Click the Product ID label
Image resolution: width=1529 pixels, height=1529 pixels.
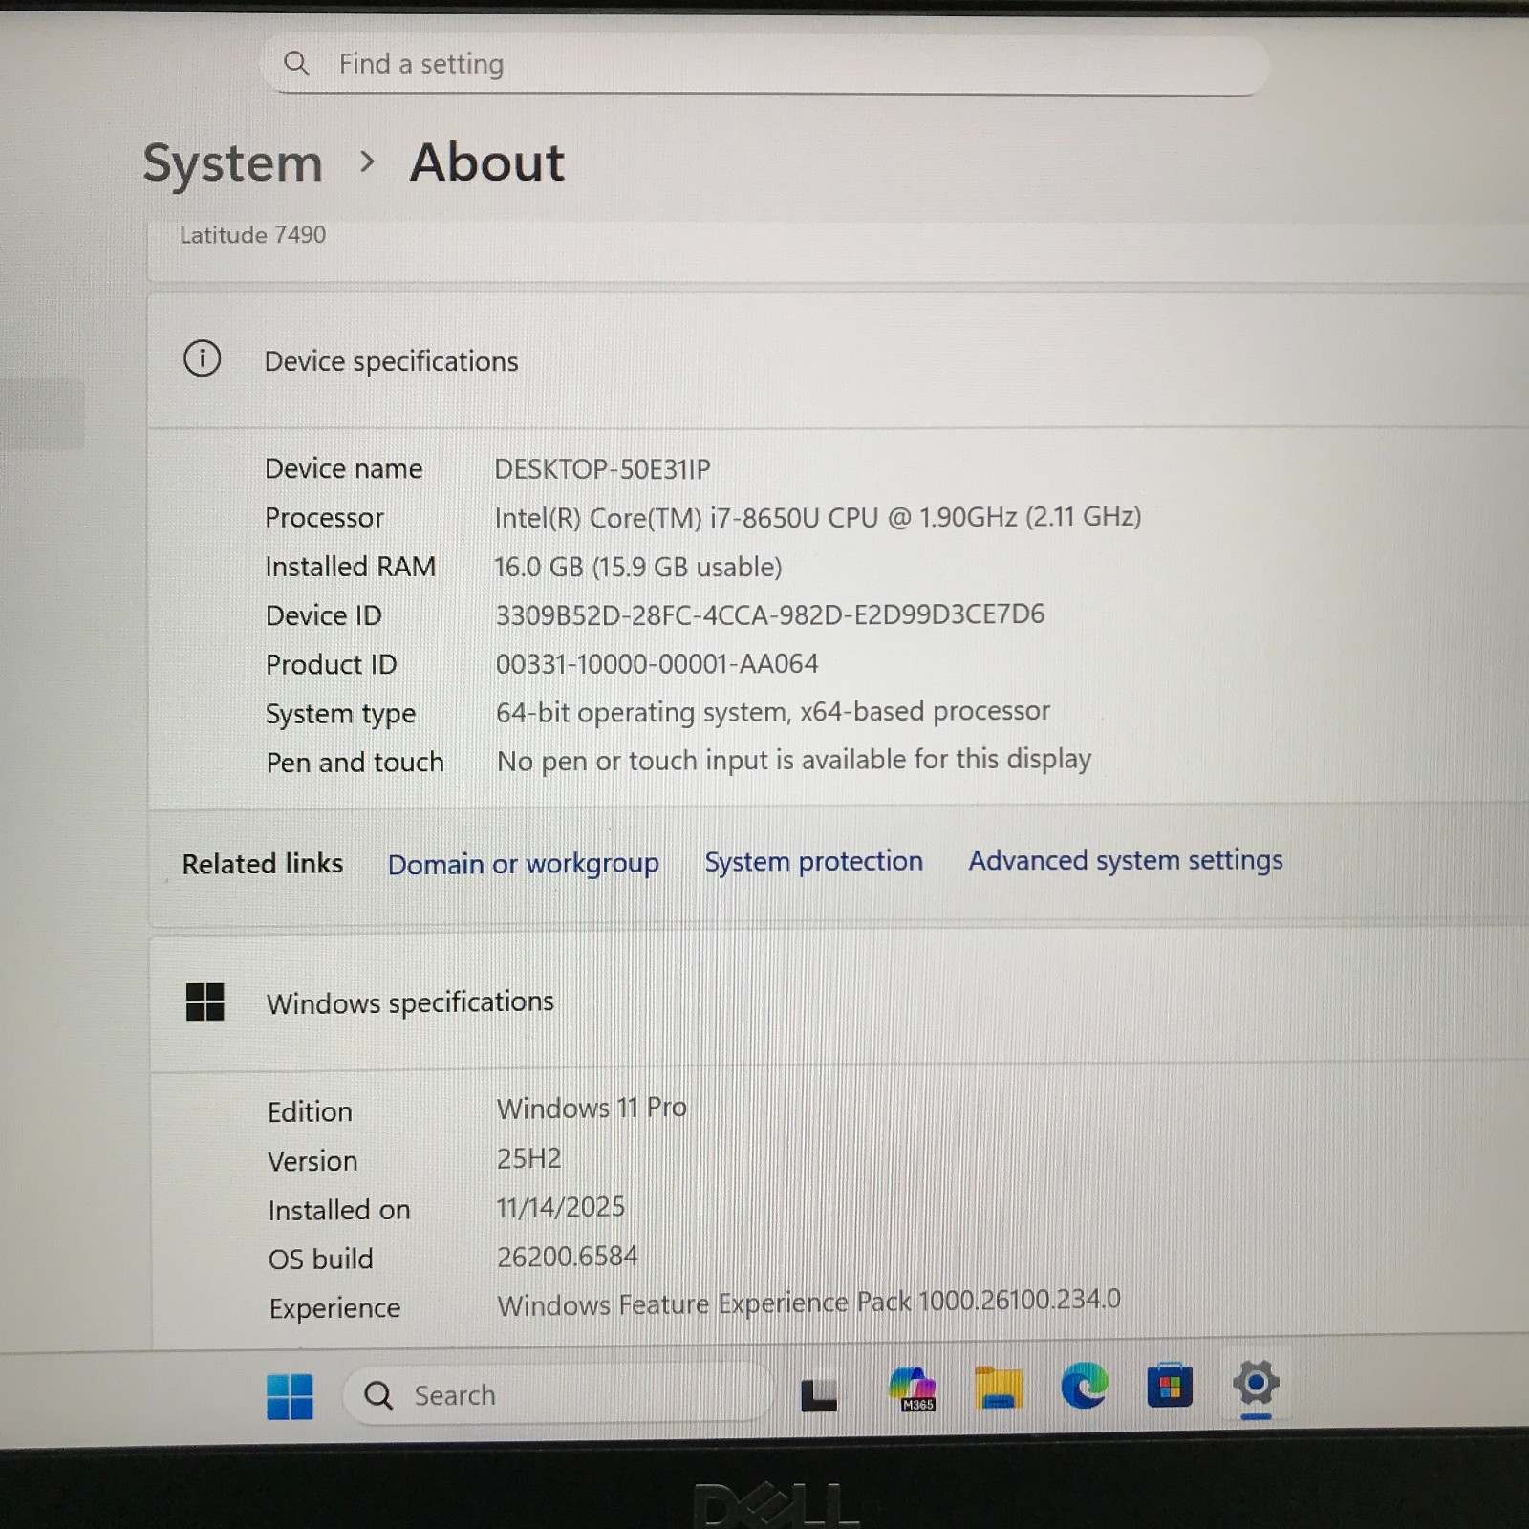click(332, 664)
